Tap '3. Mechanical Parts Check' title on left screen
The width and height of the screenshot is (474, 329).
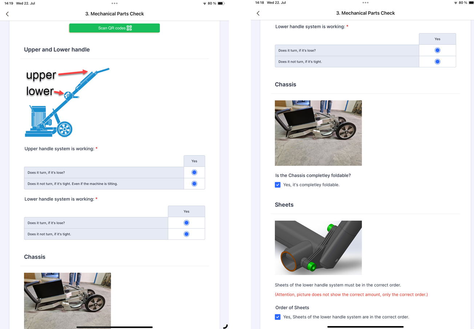click(115, 14)
